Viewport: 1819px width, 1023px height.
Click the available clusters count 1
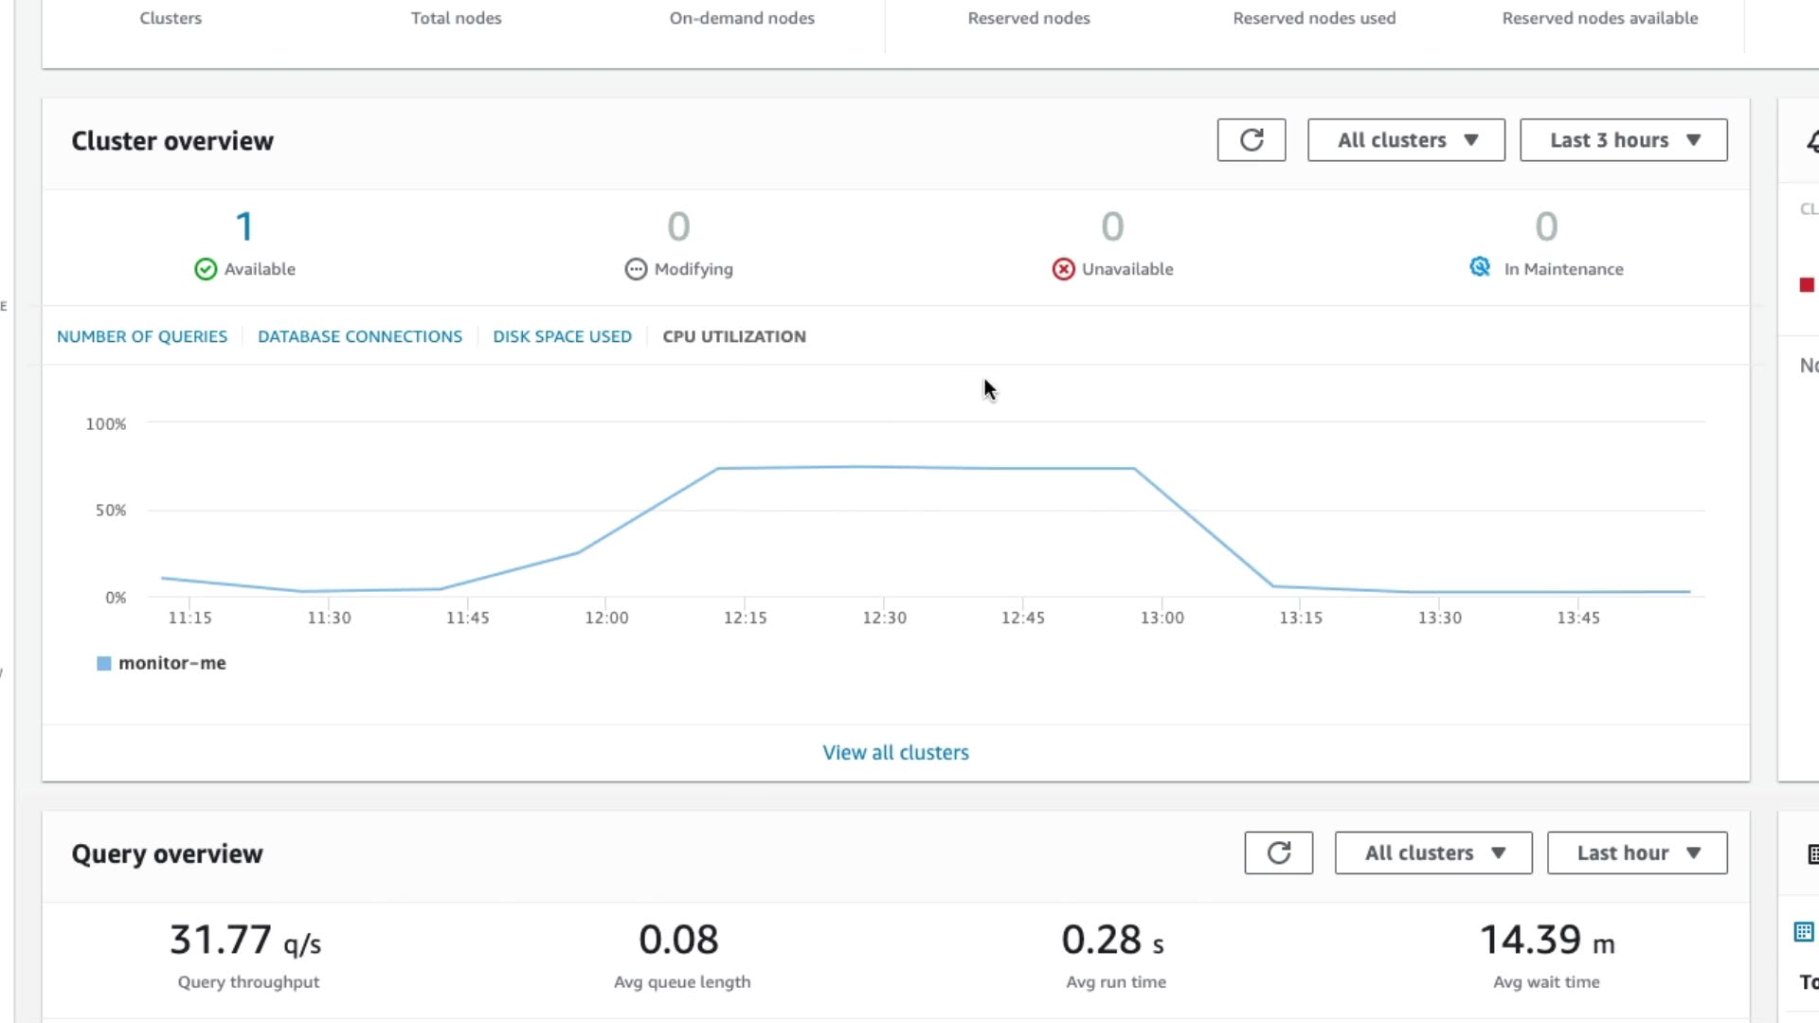[x=244, y=226]
